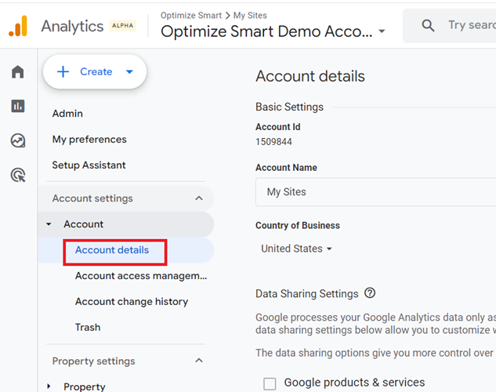Screen dimensions: 496x392
Task: Click the Create button
Action: [95, 72]
